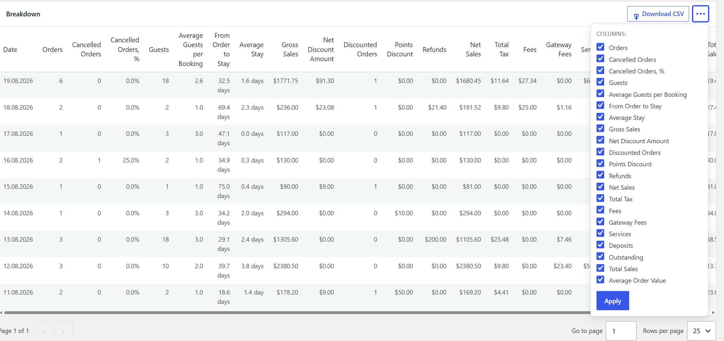Screen dimensions: 724x341
Task: Toggle the Cancelled Orders column checkbox
Action: [x=600, y=59]
